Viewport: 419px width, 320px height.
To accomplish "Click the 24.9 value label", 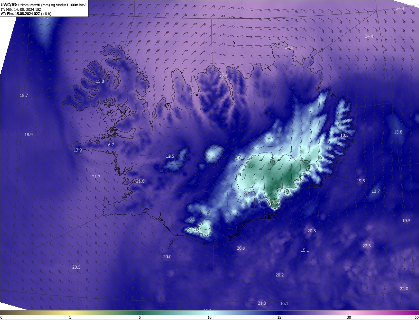I will [x=289, y=47].
